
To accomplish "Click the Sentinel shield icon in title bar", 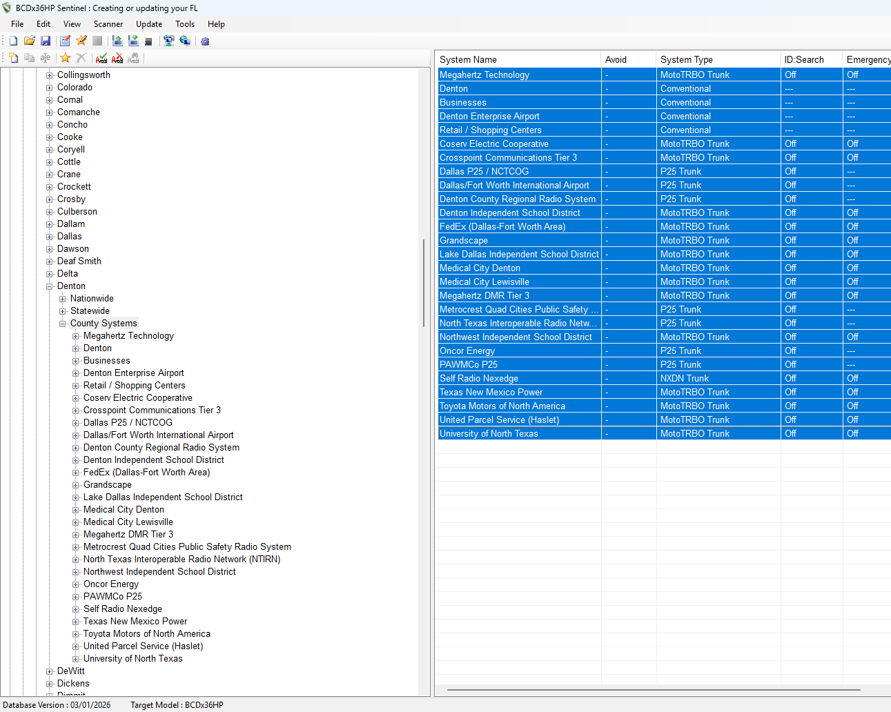I will 7,8.
